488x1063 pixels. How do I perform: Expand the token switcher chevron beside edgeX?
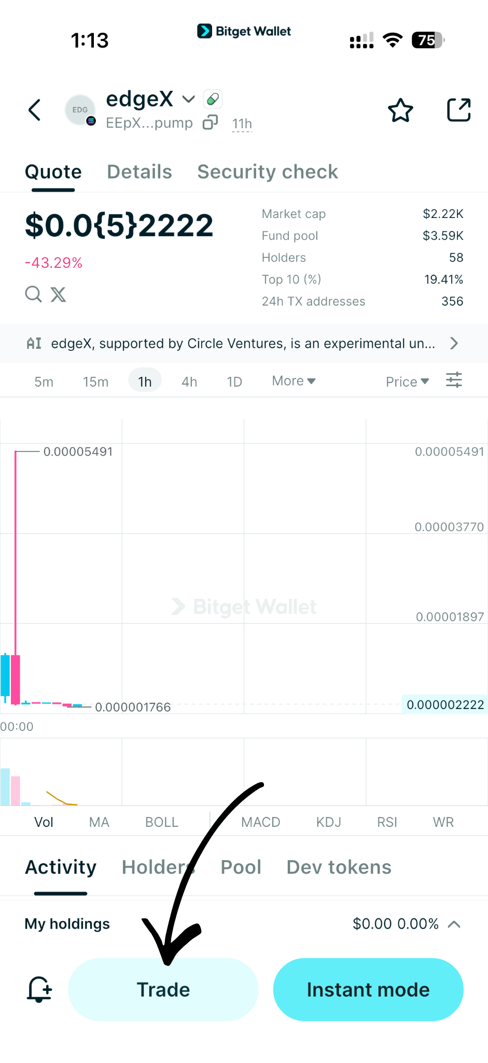click(188, 99)
